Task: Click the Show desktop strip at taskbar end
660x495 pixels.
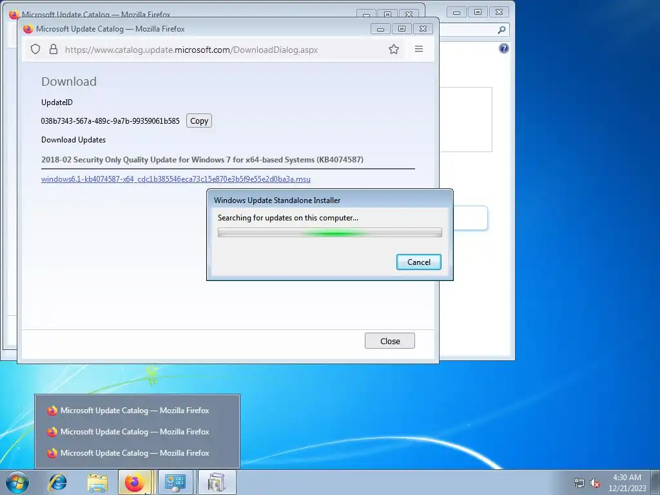Action: pos(656,482)
